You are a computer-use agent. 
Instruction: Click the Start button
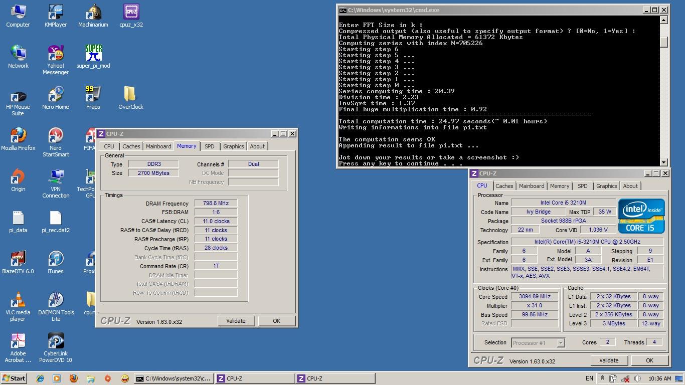pos(14,378)
